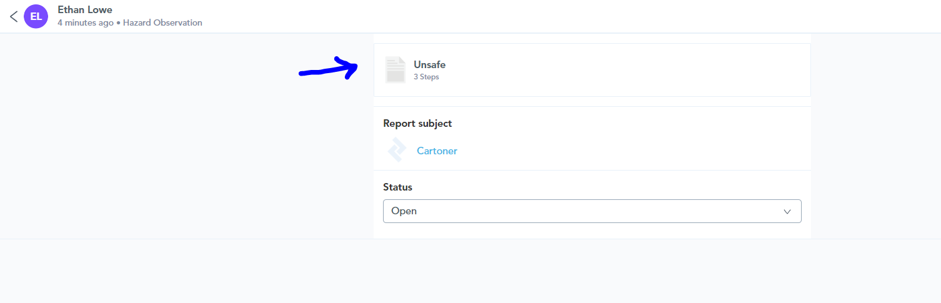
Task: Open the Unsafe document icon
Action: point(396,69)
